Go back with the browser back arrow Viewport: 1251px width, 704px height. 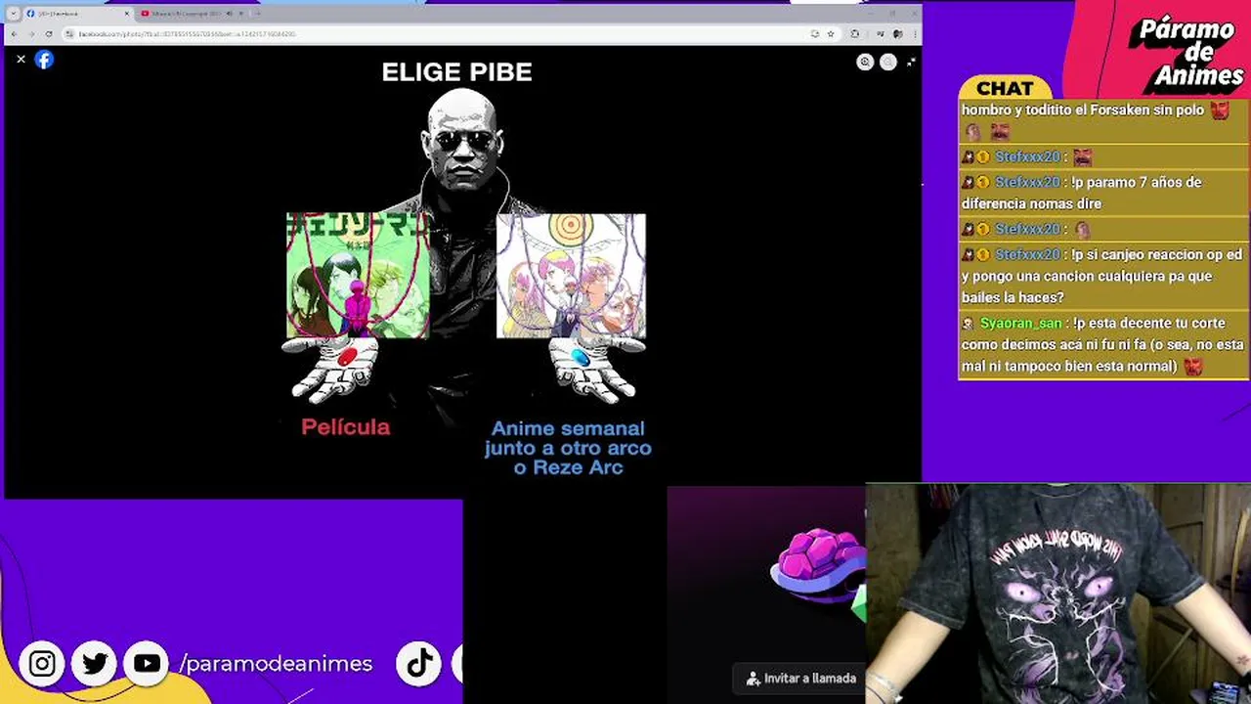pyautogui.click(x=14, y=33)
